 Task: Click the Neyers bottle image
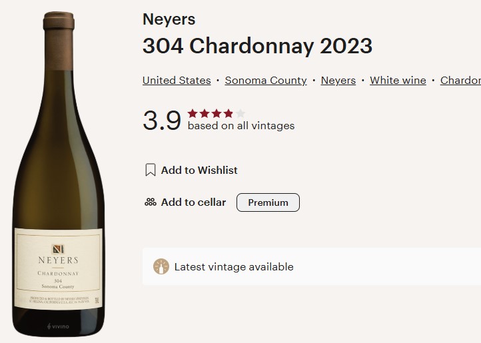click(59, 174)
